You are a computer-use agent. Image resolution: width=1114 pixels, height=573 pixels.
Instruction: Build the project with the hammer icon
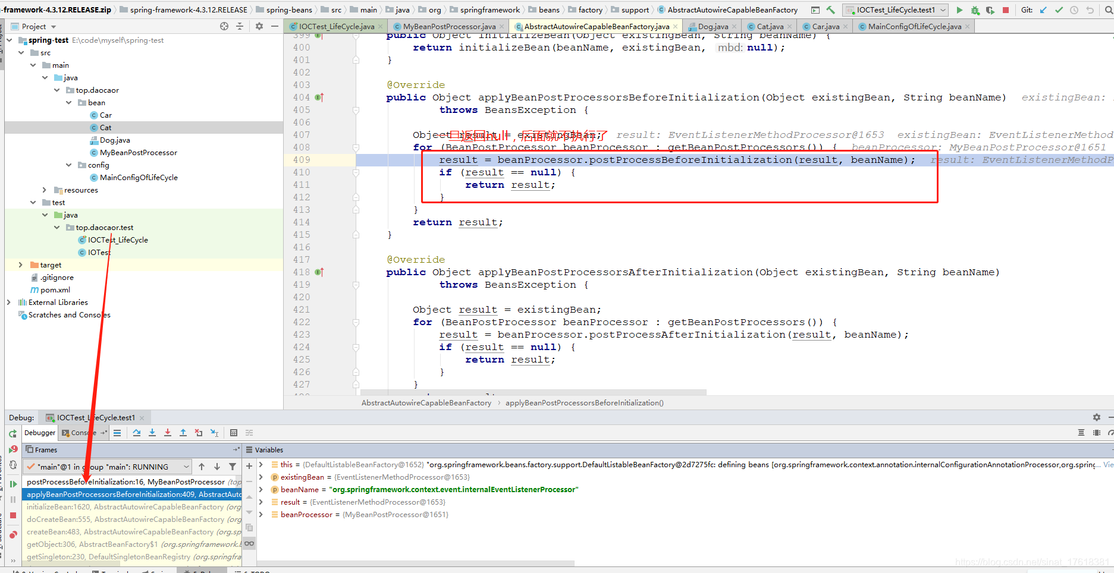831,10
